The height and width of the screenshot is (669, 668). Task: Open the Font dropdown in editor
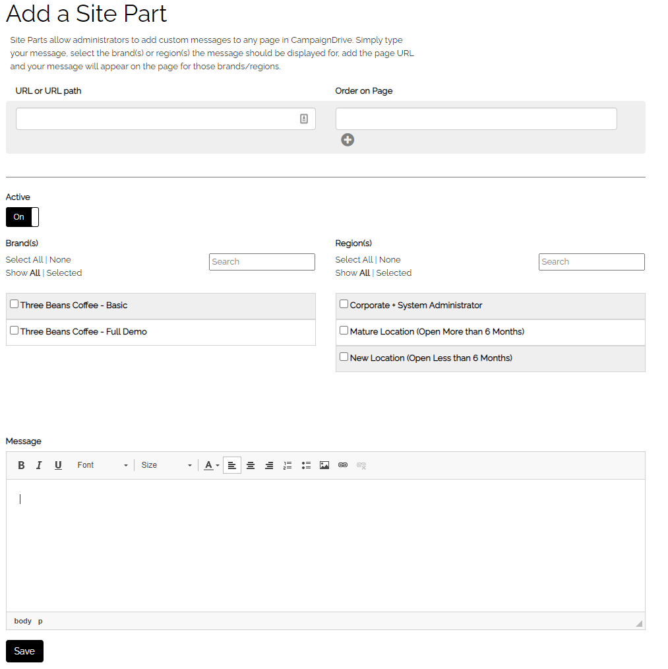point(102,465)
